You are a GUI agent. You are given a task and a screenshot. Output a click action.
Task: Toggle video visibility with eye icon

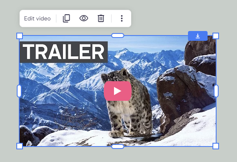point(84,18)
